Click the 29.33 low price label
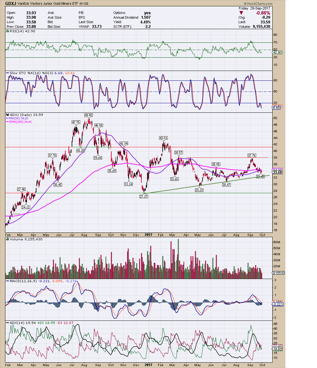 point(199,190)
